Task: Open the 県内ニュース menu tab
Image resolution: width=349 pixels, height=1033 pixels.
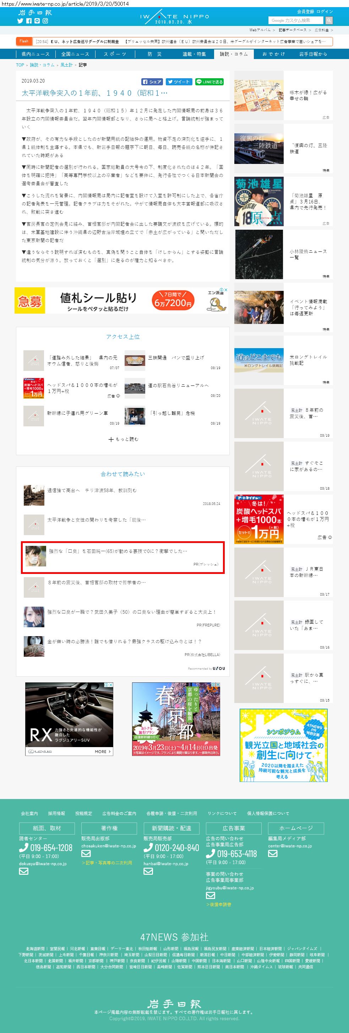Action: point(35,54)
